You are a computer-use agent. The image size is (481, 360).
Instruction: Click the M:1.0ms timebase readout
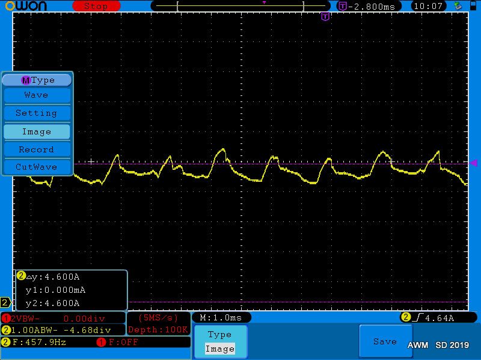click(x=221, y=317)
